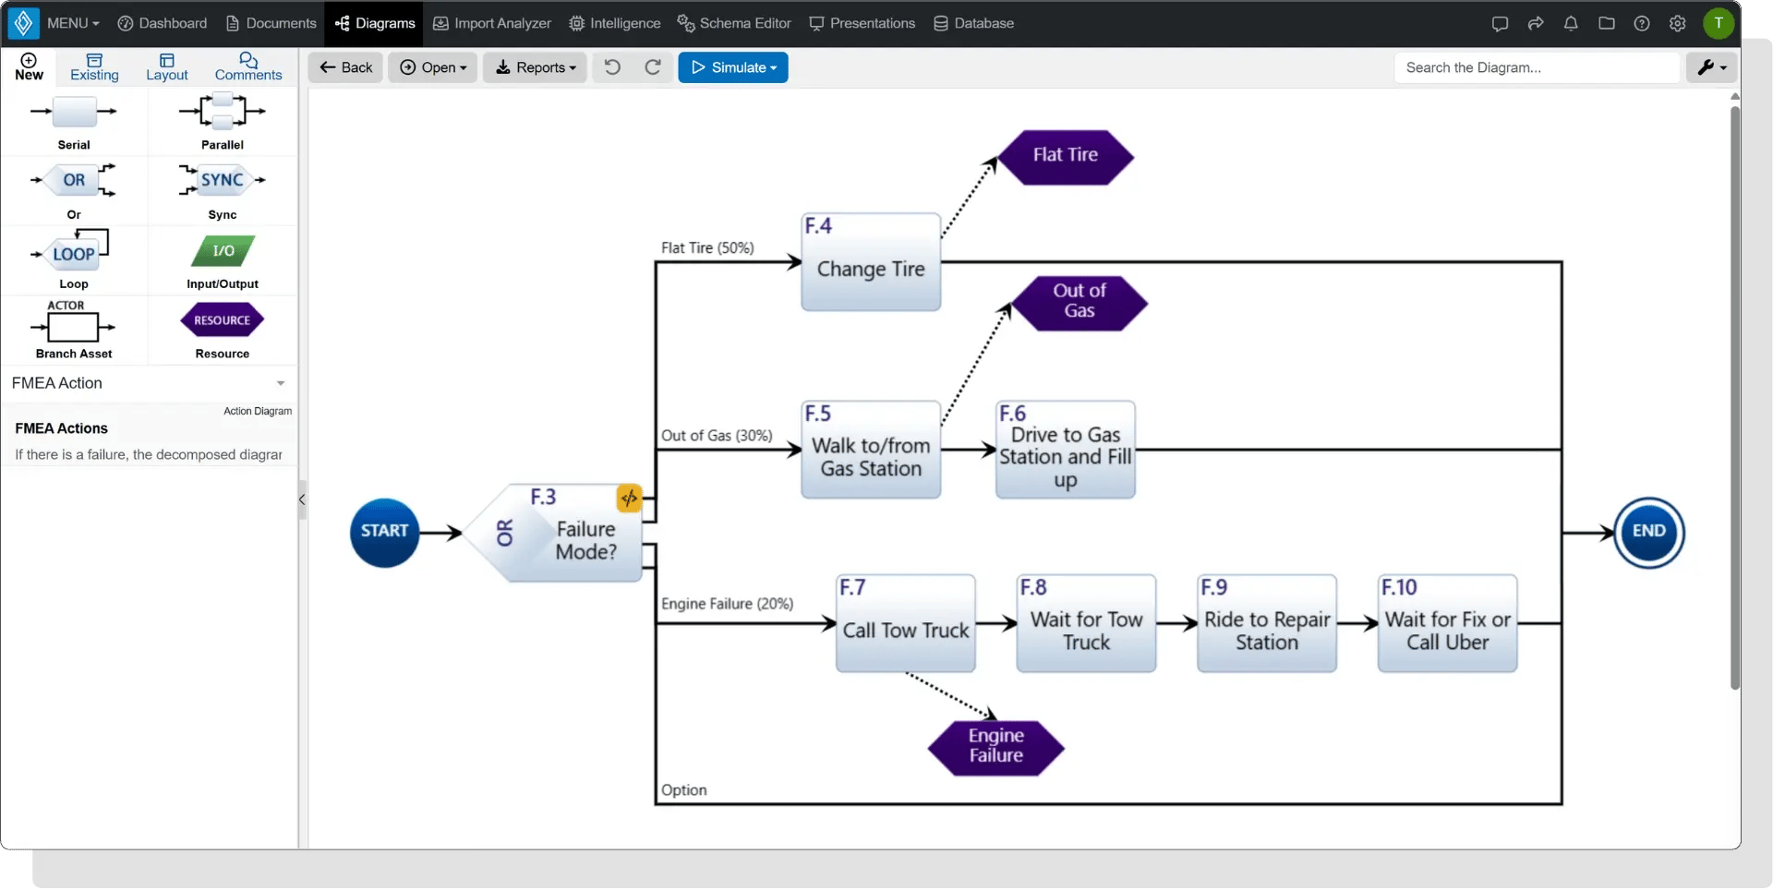Click the undo icon

pyautogui.click(x=612, y=67)
